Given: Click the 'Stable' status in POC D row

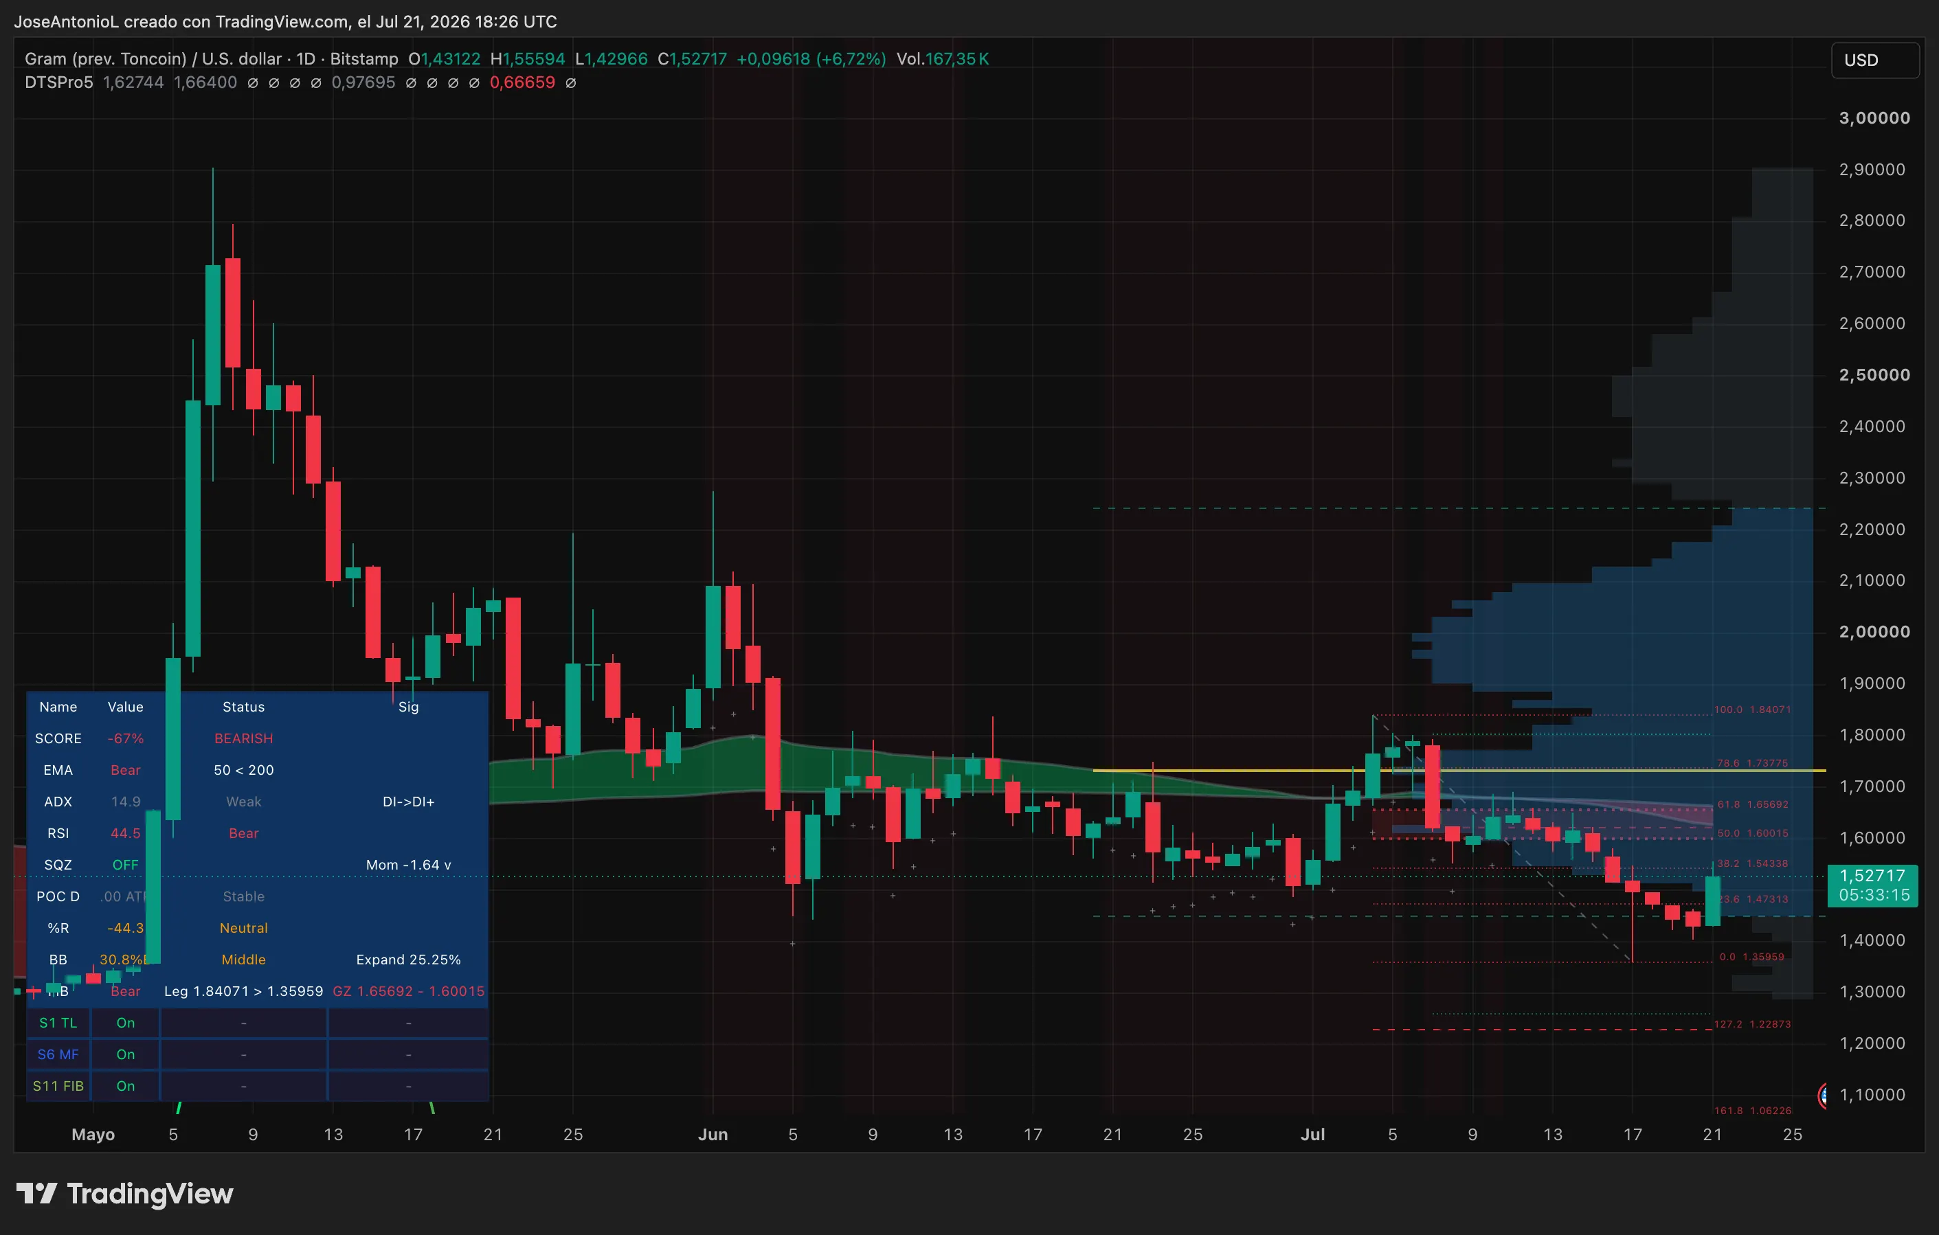Looking at the screenshot, I should point(243,896).
